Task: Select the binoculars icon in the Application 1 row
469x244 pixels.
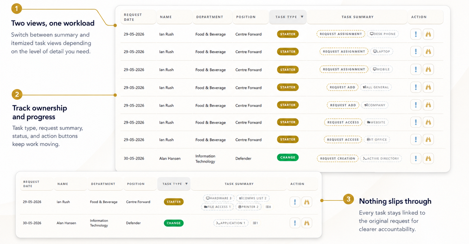Action: point(307,223)
